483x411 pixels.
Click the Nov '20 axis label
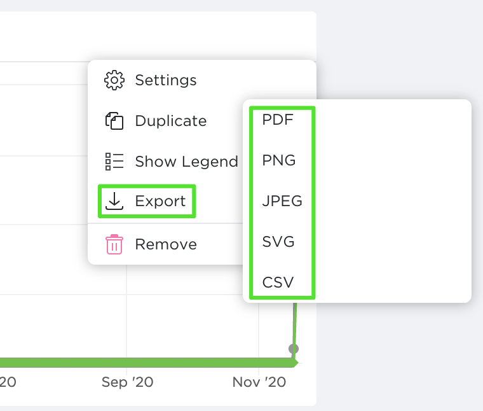(259, 382)
